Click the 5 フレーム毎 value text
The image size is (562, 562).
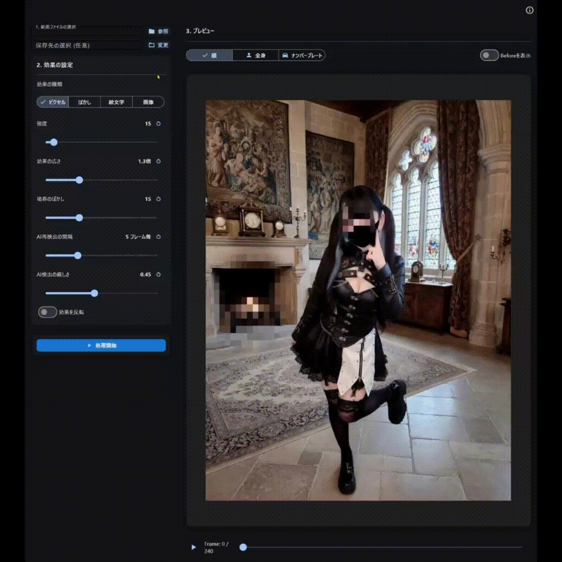138,237
